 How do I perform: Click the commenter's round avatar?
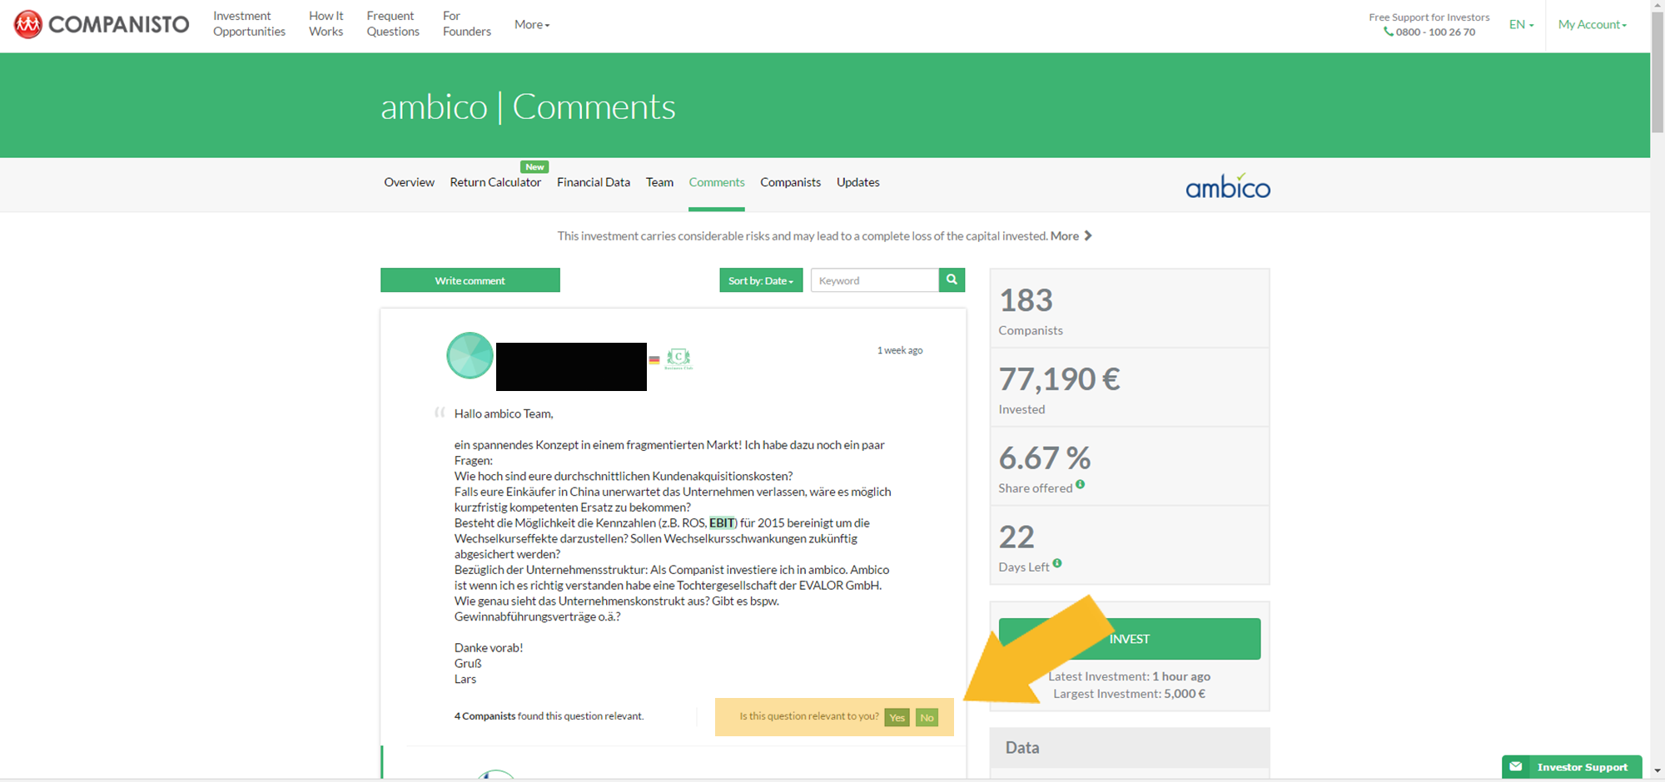coord(470,355)
